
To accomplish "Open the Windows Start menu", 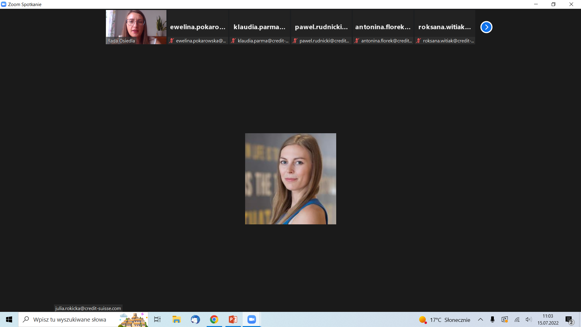I will click(9, 319).
